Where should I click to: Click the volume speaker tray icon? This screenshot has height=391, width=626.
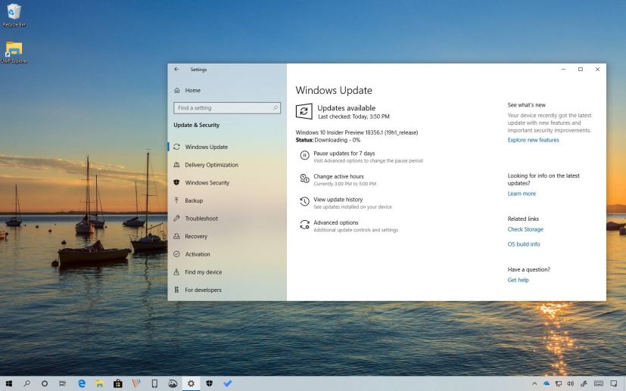click(x=570, y=384)
